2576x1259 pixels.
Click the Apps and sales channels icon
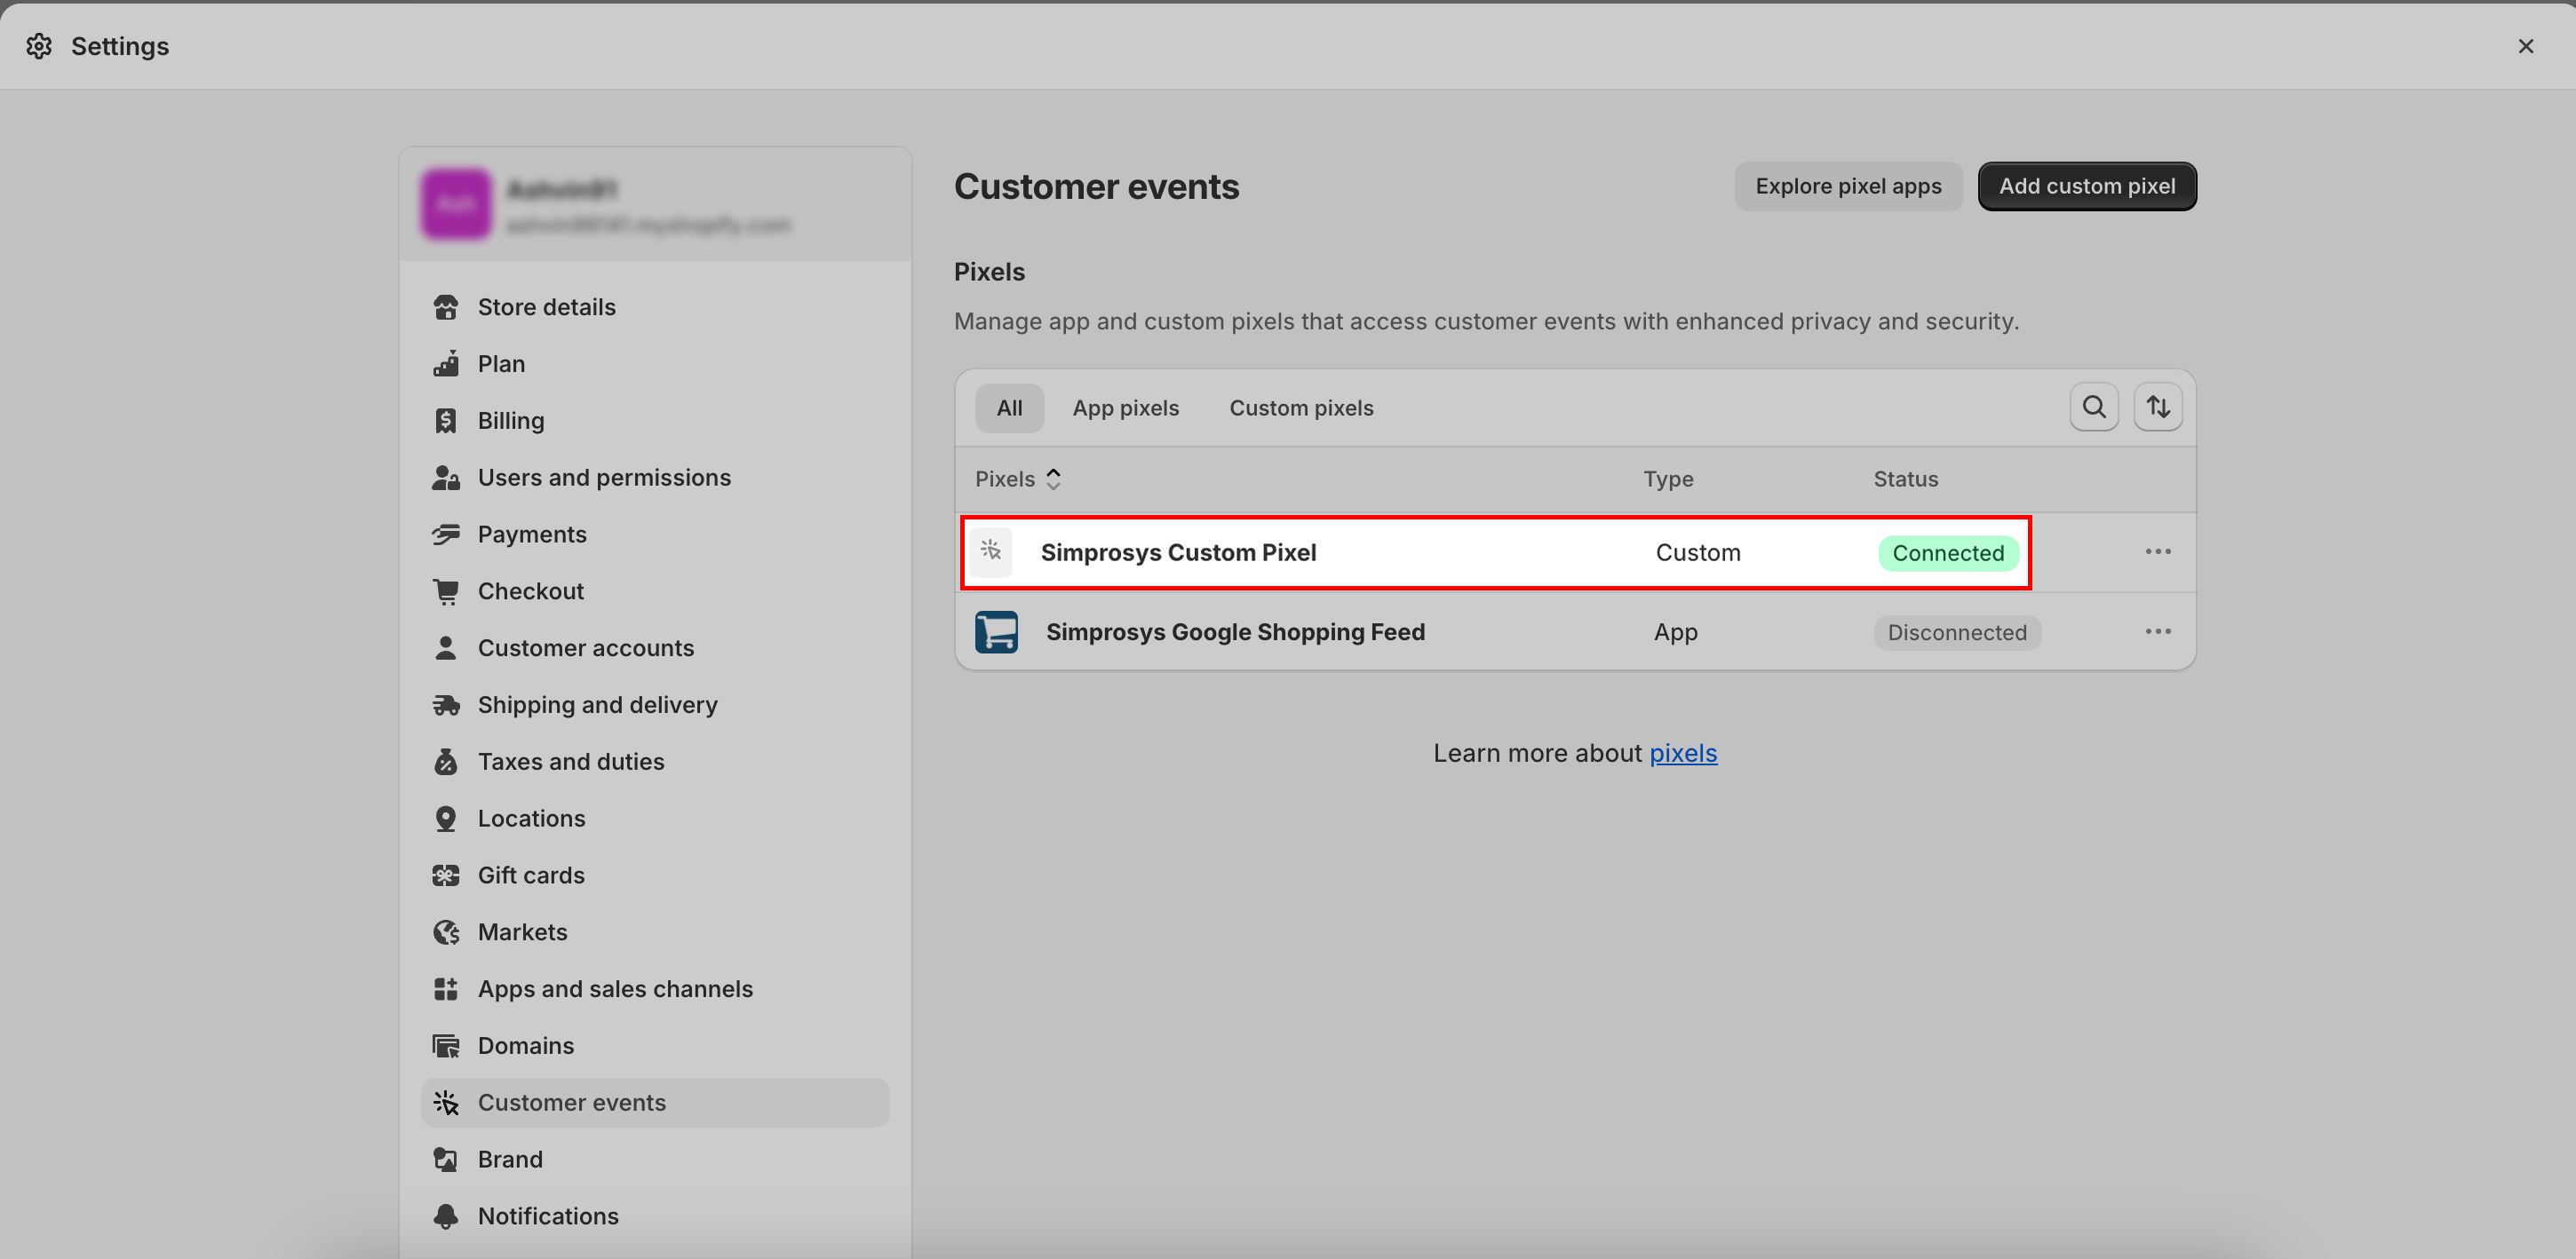[446, 989]
